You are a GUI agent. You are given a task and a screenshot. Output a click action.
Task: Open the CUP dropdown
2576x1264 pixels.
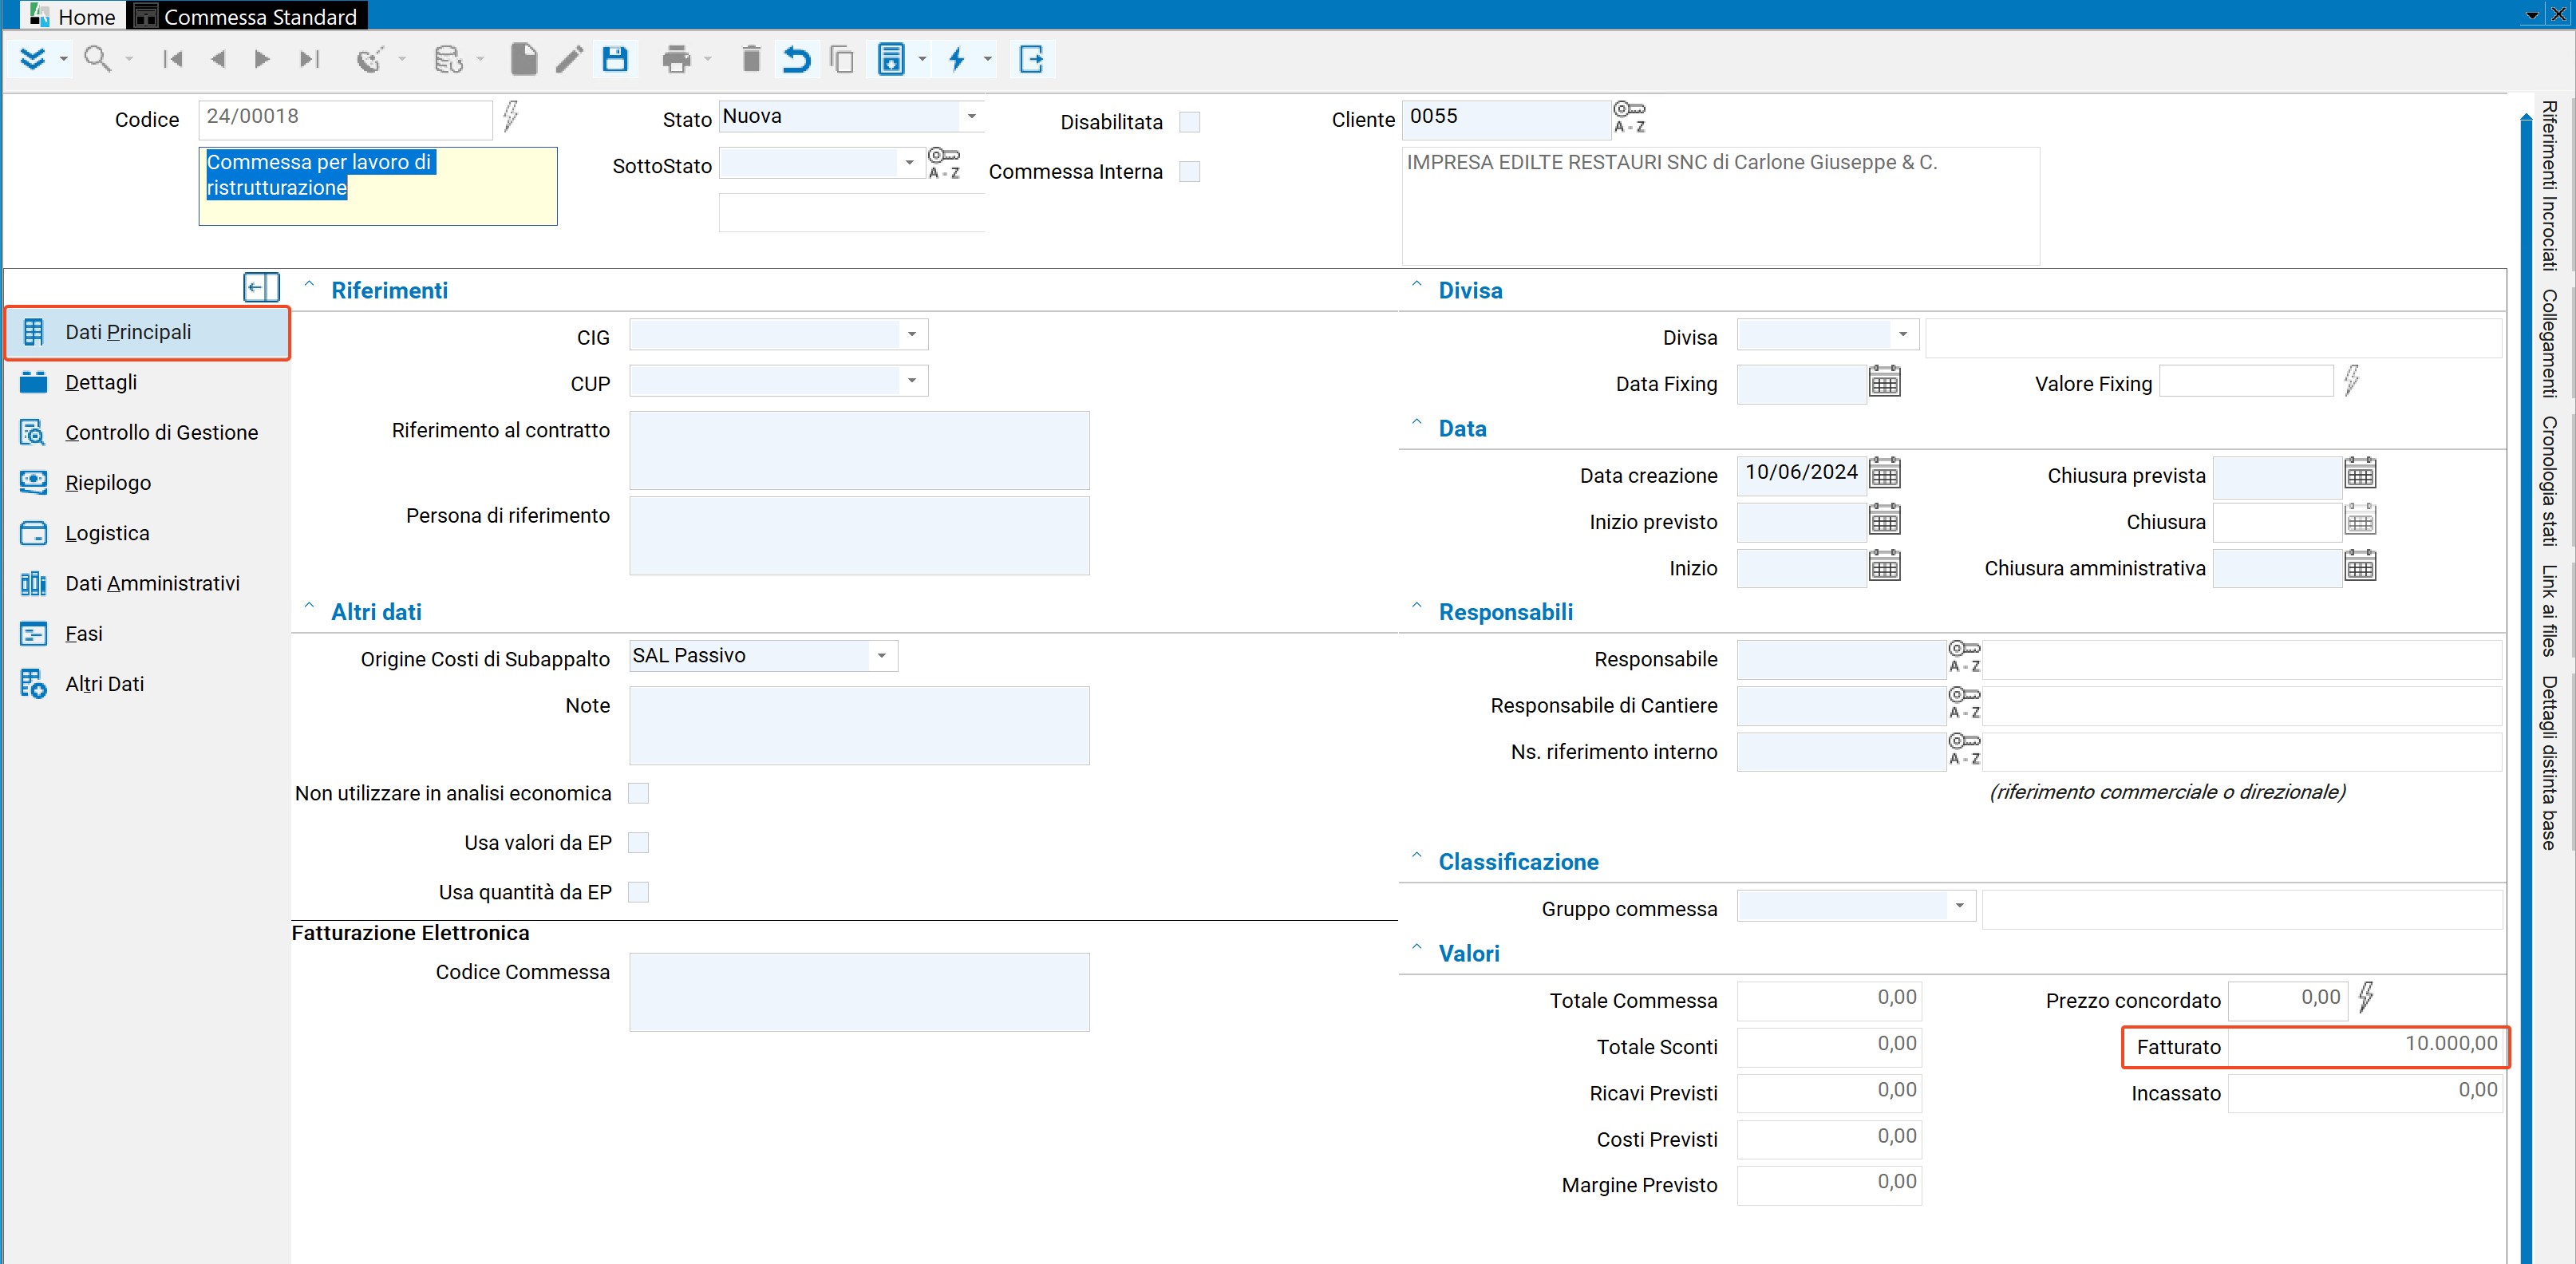click(x=912, y=380)
